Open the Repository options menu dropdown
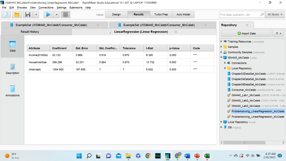The height and width of the screenshot is (161, 286). pos(278,34)
